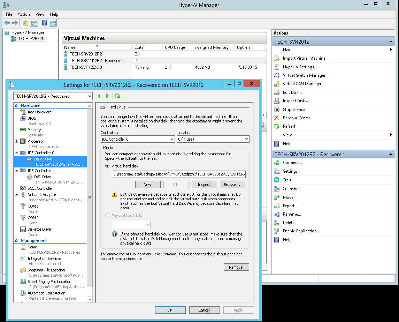Screen dimensions: 399x322
Task: Click the green Refresh icon in Actions
Action: [277, 126]
